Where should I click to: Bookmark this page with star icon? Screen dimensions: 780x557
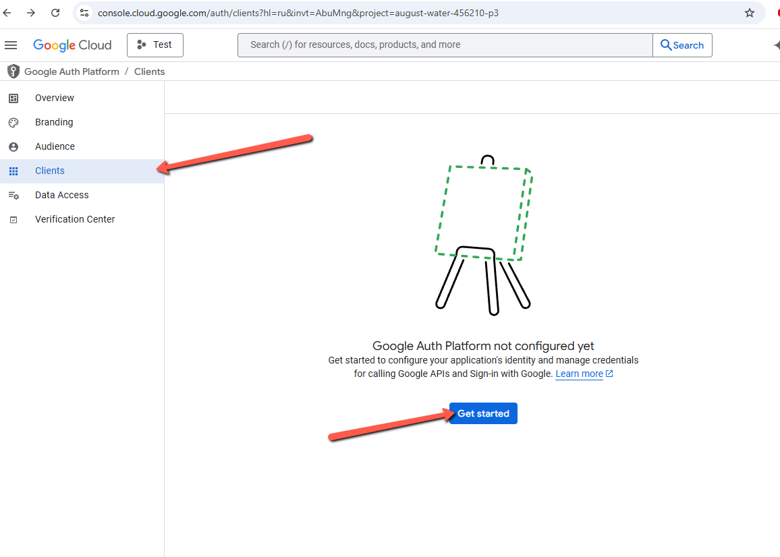[749, 13]
